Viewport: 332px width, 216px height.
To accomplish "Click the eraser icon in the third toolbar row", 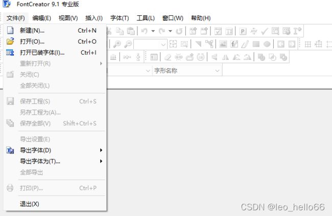I will pyautogui.click(x=168, y=57).
